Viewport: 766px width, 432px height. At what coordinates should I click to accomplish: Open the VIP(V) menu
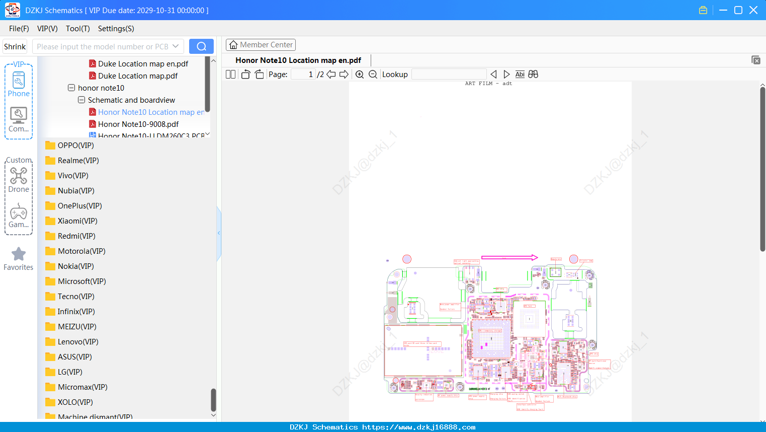47,29
